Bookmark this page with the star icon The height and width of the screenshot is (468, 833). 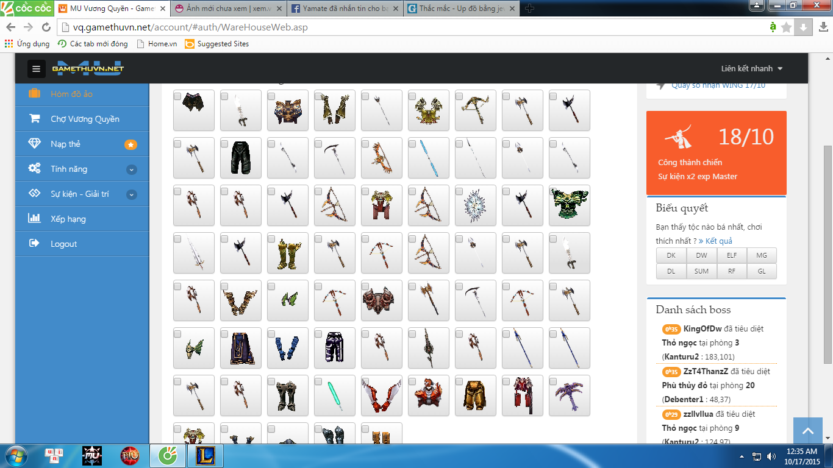(787, 27)
